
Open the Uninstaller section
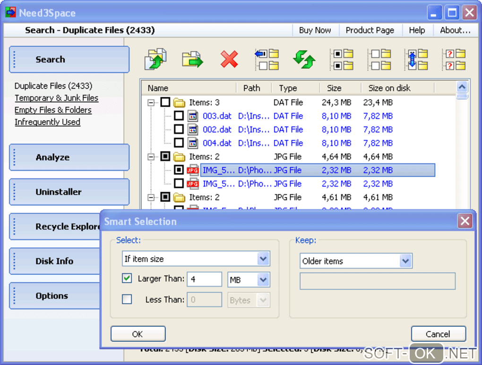(x=69, y=192)
